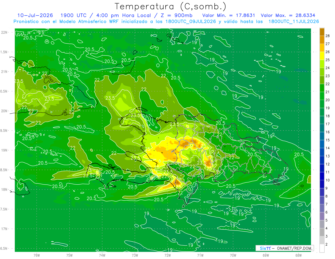
Task: Pick the purple swatch between 6 and 7
Action: click(x=322, y=208)
